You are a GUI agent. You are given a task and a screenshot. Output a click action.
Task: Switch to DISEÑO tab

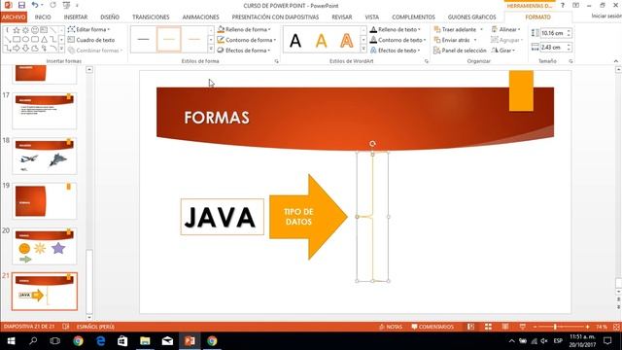[110, 17]
